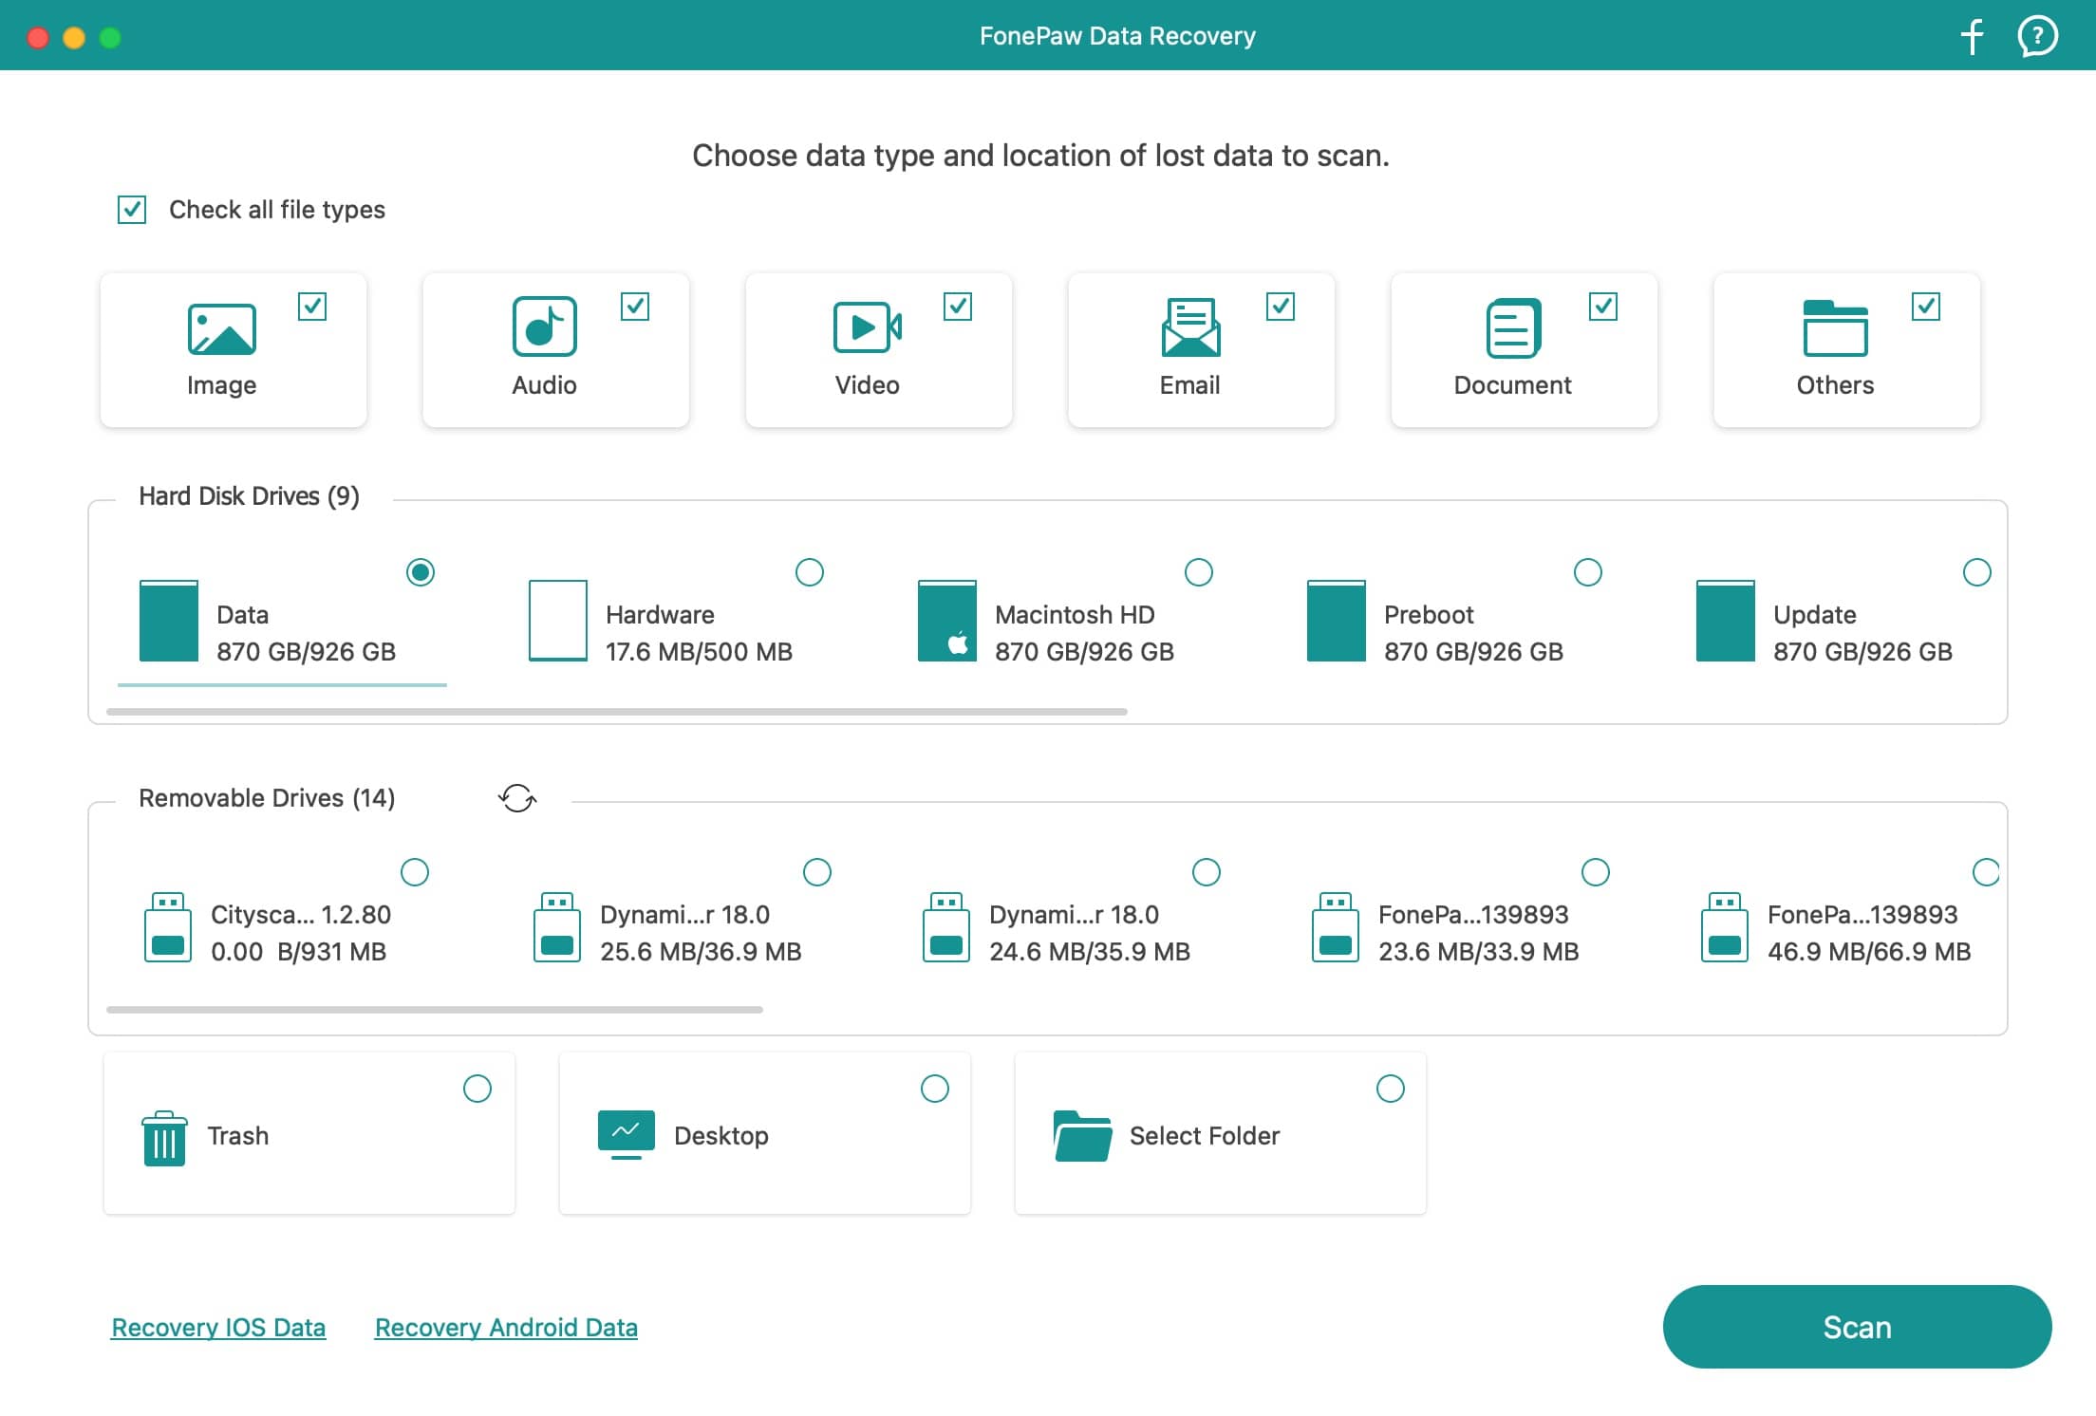Start the Scan
Image resolution: width=2096 pixels, height=1416 pixels.
1857,1327
